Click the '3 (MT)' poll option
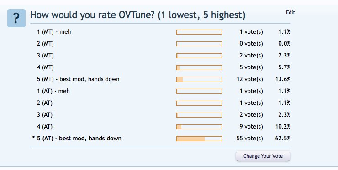 [45, 56]
